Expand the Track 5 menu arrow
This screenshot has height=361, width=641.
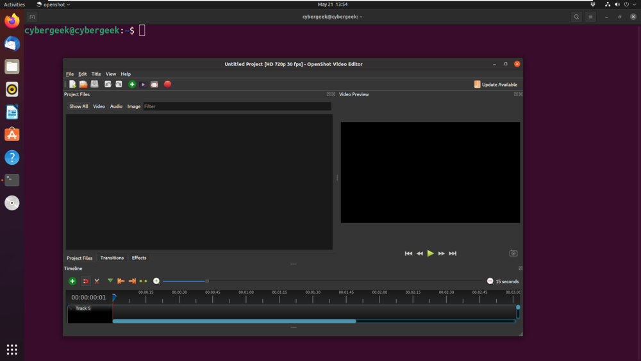(71, 308)
